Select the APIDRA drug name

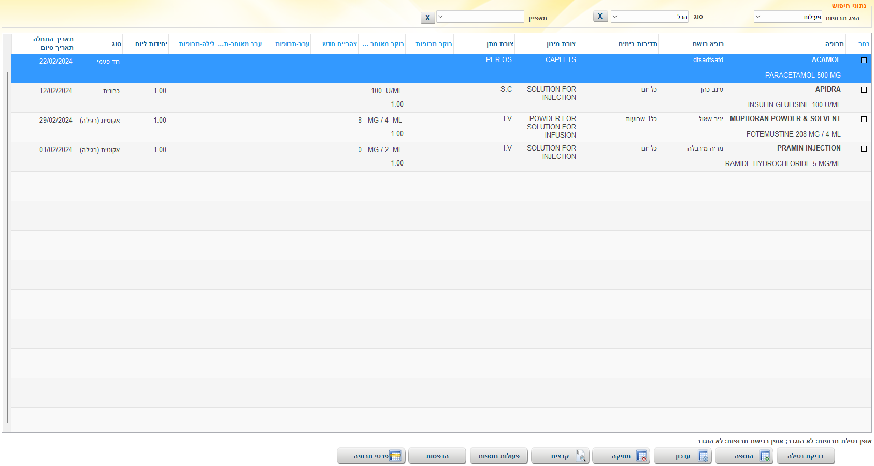coord(828,89)
